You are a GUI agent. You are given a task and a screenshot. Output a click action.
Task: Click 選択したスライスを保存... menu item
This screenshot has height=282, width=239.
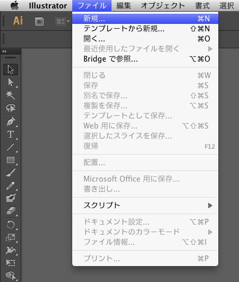(x=146, y=136)
